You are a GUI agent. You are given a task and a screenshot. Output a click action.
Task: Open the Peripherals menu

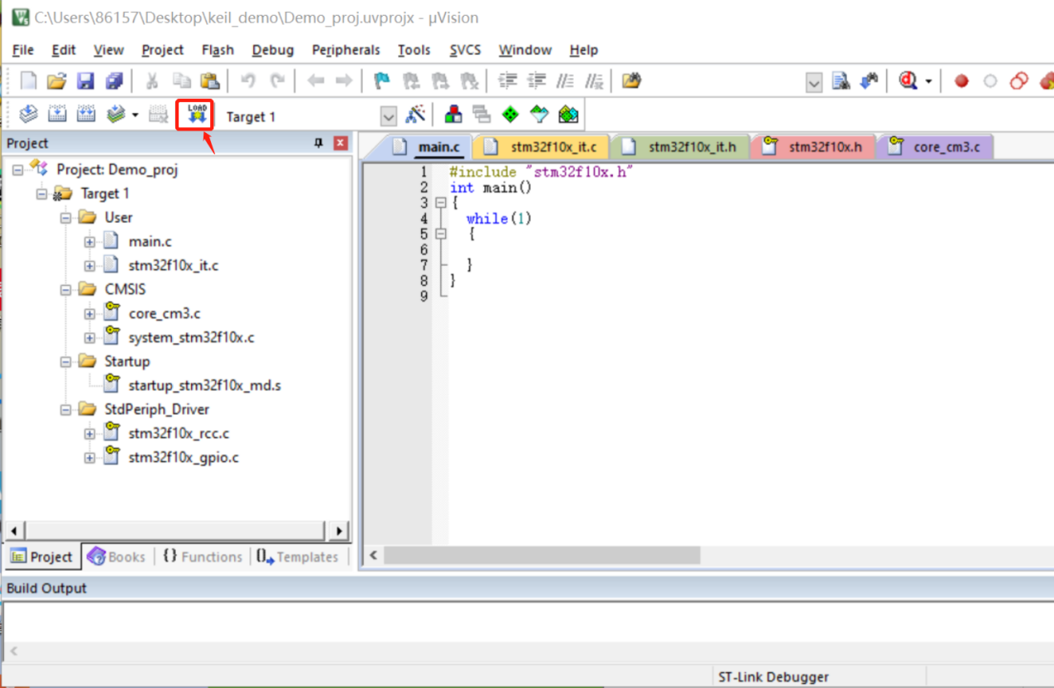[346, 50]
